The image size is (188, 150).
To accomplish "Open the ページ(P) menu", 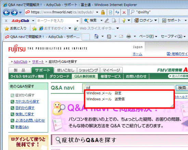I will tap(148, 36).
